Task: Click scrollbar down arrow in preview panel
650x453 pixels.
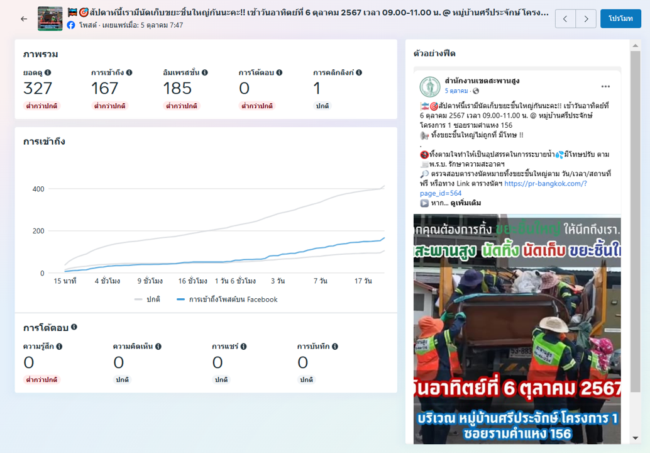Action: coord(636,438)
